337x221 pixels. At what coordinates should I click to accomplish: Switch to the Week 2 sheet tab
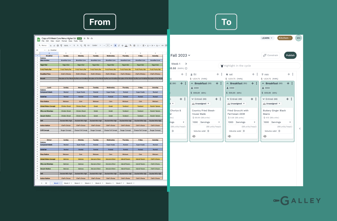pos(67,183)
